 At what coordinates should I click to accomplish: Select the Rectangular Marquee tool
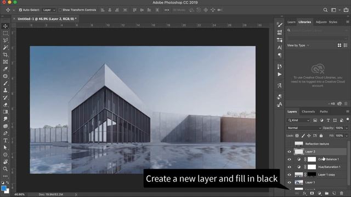[5, 33]
